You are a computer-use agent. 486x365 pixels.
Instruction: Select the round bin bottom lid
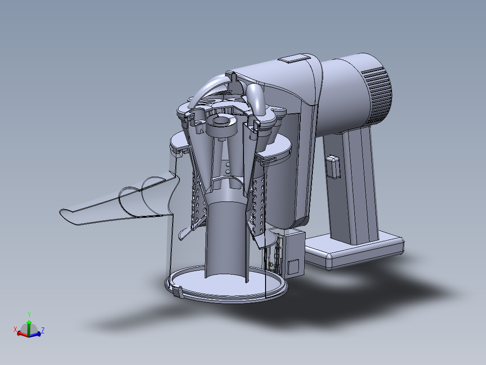coord(226,285)
